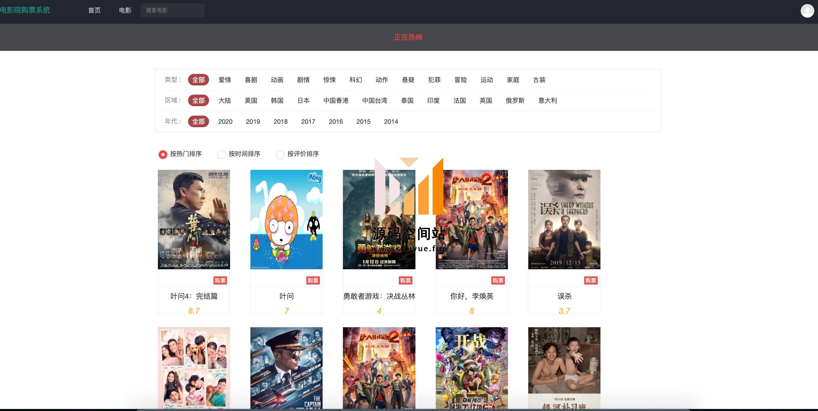Go to the 首页 nav item
This screenshot has height=411, width=818.
click(x=94, y=10)
